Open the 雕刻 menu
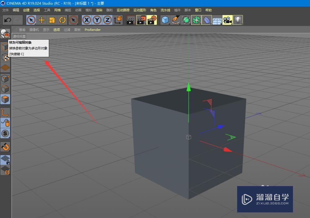Image resolution: width=310 pixels, height=218 pixels. coord(109,10)
